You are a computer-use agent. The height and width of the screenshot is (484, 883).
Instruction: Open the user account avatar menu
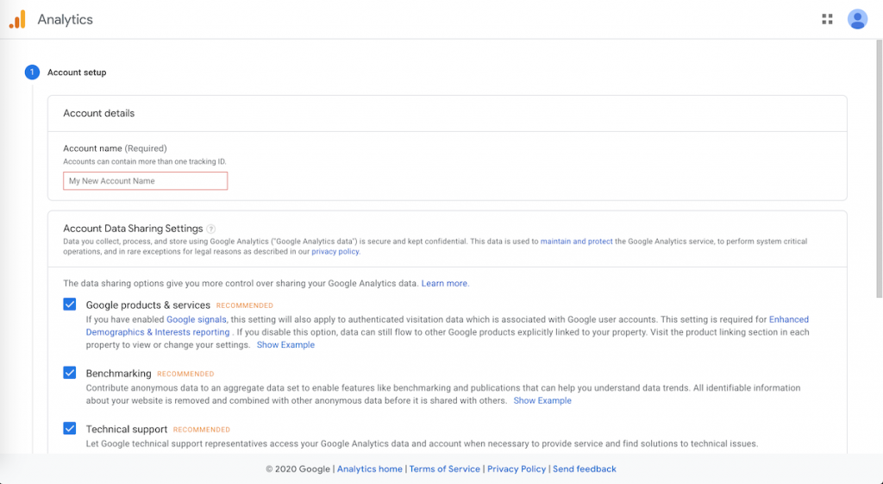(x=857, y=19)
